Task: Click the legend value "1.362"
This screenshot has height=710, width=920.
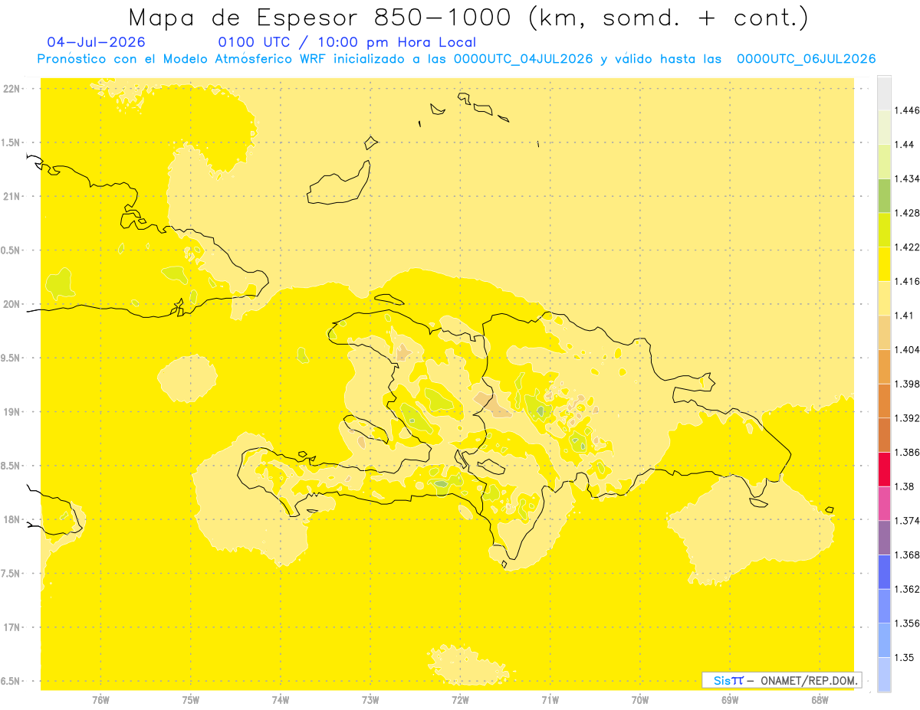Action: coord(907,589)
